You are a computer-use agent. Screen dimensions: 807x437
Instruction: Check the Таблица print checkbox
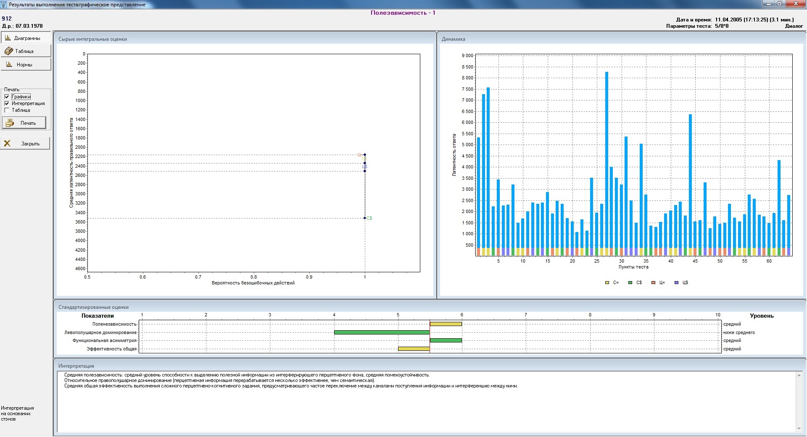[7, 110]
